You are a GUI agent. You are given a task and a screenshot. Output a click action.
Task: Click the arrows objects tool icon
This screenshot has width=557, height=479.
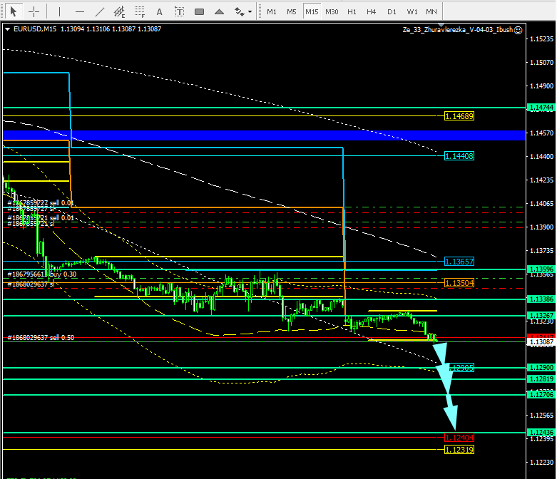coord(240,11)
